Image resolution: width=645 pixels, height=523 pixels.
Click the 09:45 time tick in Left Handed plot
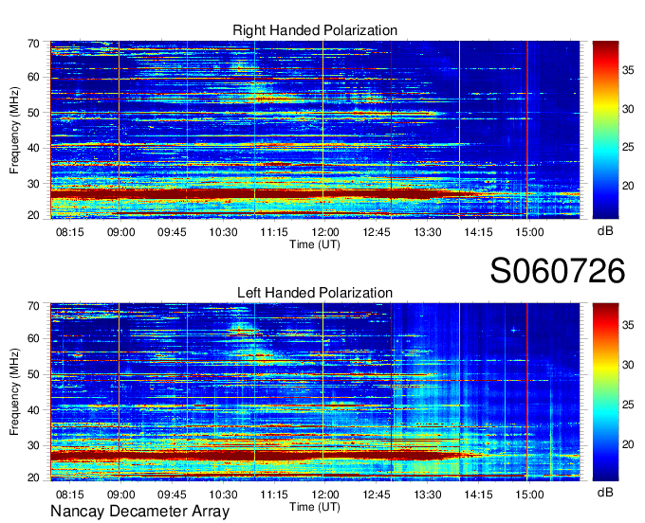[x=172, y=495]
